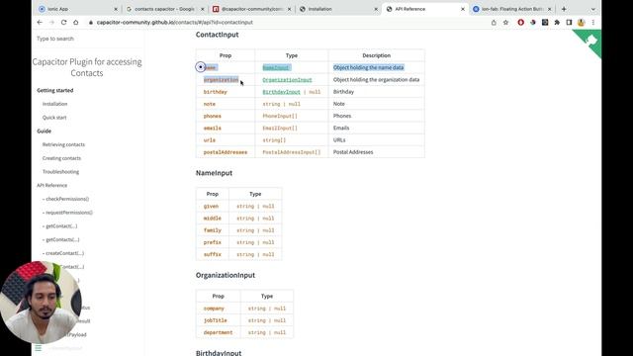Click the 'suffix' prop in NameInput table
Screen dimensions: 633x356
pyautogui.click(x=213, y=255)
